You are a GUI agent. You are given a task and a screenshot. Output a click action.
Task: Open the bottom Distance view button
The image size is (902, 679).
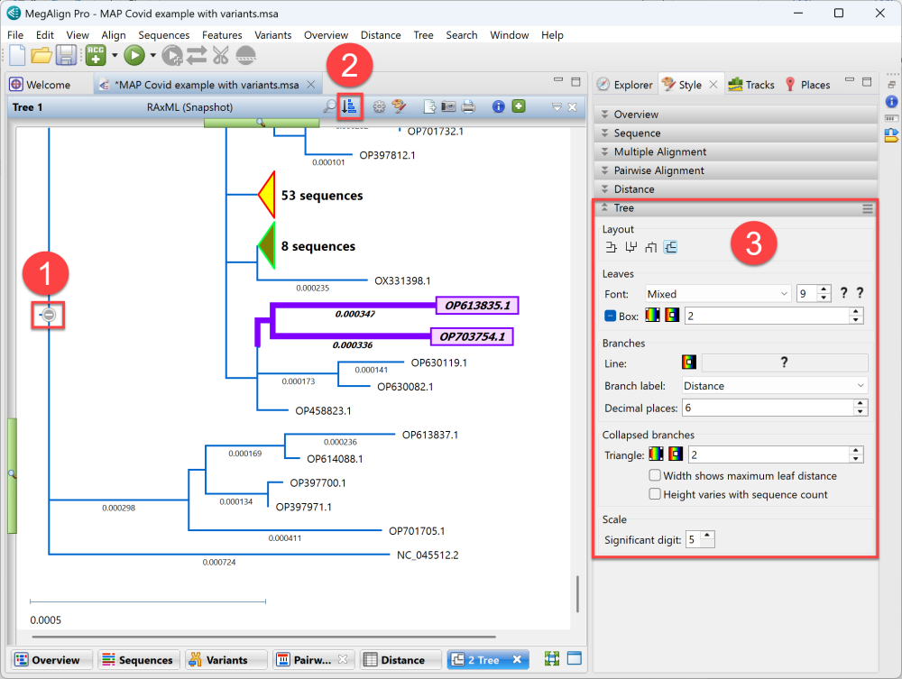(401, 659)
